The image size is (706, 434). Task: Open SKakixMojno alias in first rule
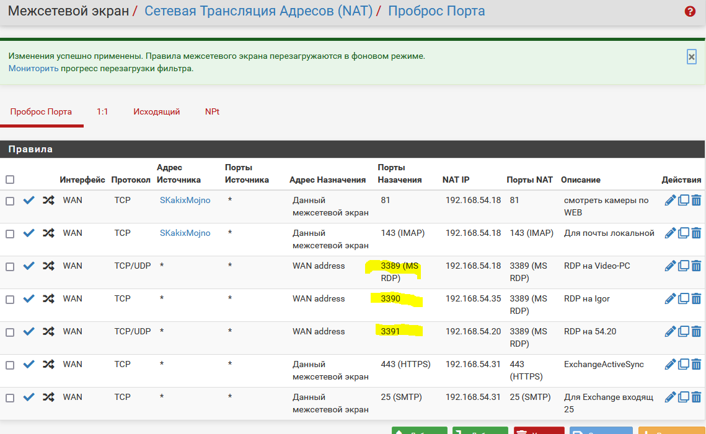tap(185, 200)
